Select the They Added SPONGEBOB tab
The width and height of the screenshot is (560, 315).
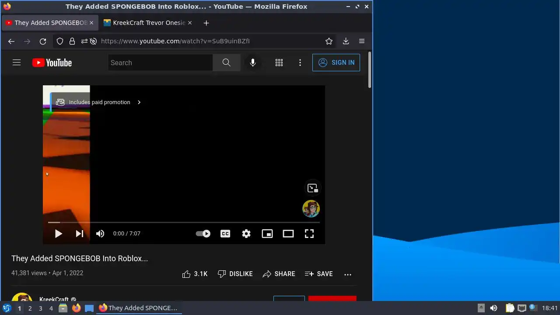point(50,23)
